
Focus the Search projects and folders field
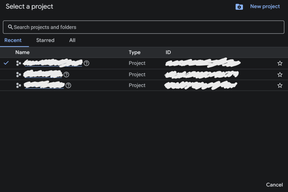click(144, 27)
